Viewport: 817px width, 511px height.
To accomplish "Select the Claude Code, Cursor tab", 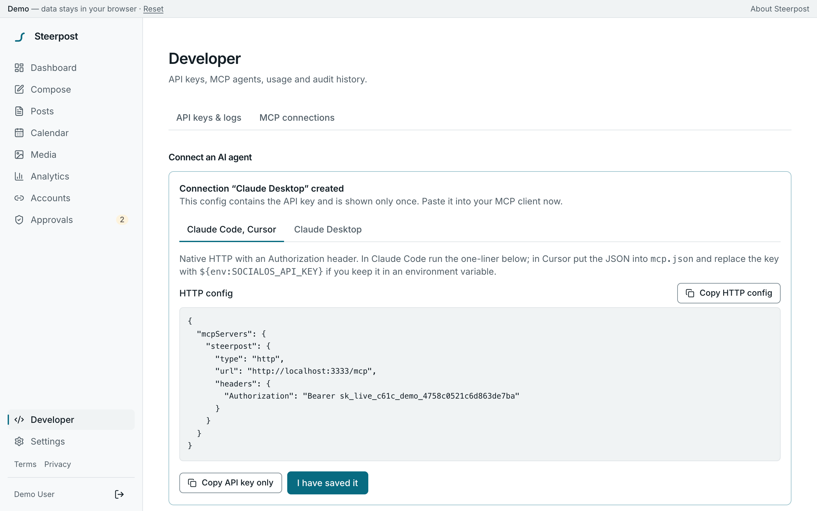I will (232, 230).
